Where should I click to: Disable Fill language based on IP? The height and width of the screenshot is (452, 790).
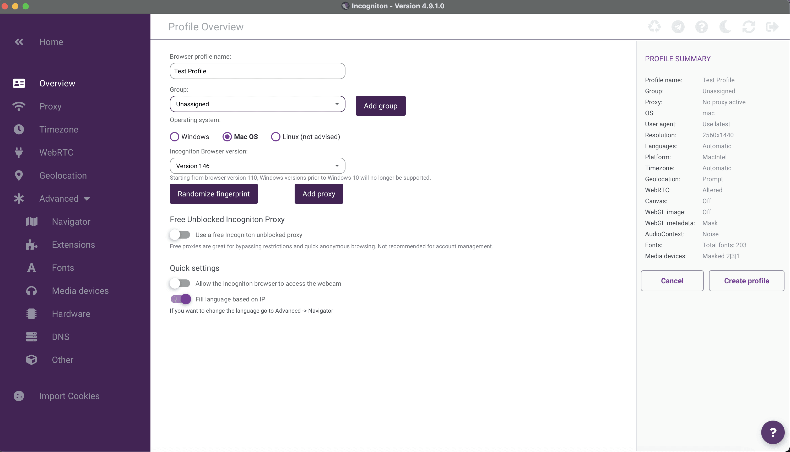(x=180, y=299)
